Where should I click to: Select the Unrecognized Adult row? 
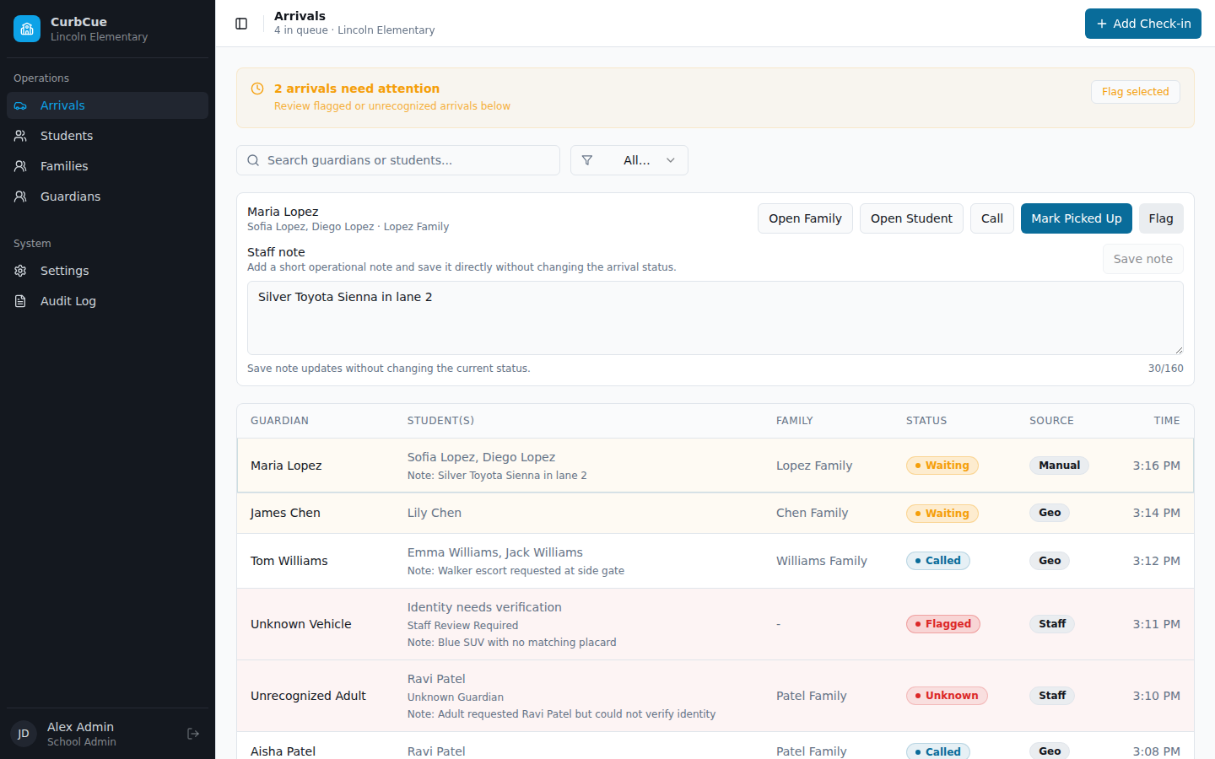[715, 696]
